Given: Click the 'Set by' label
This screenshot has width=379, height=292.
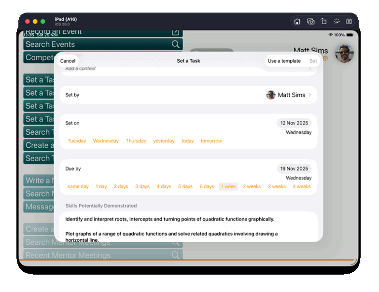Looking at the screenshot, I should click(72, 95).
